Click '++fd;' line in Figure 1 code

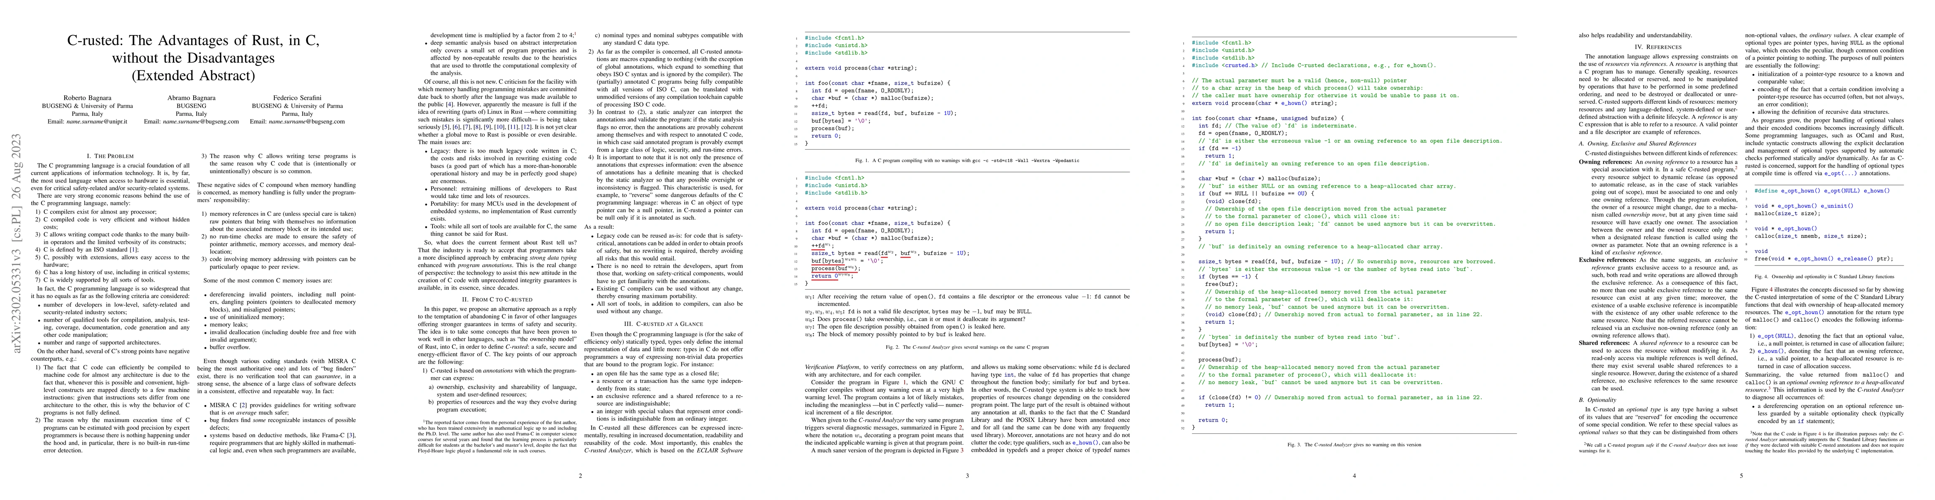click(x=820, y=106)
